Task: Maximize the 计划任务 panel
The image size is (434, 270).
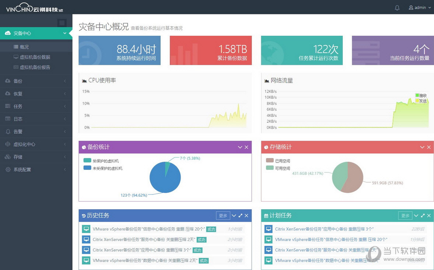Action: pyautogui.click(x=423, y=215)
